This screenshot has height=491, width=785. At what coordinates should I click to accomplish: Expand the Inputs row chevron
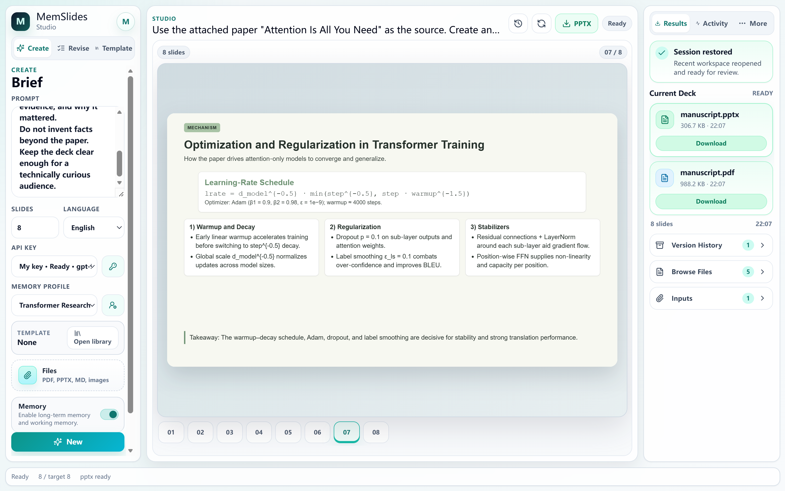point(762,298)
